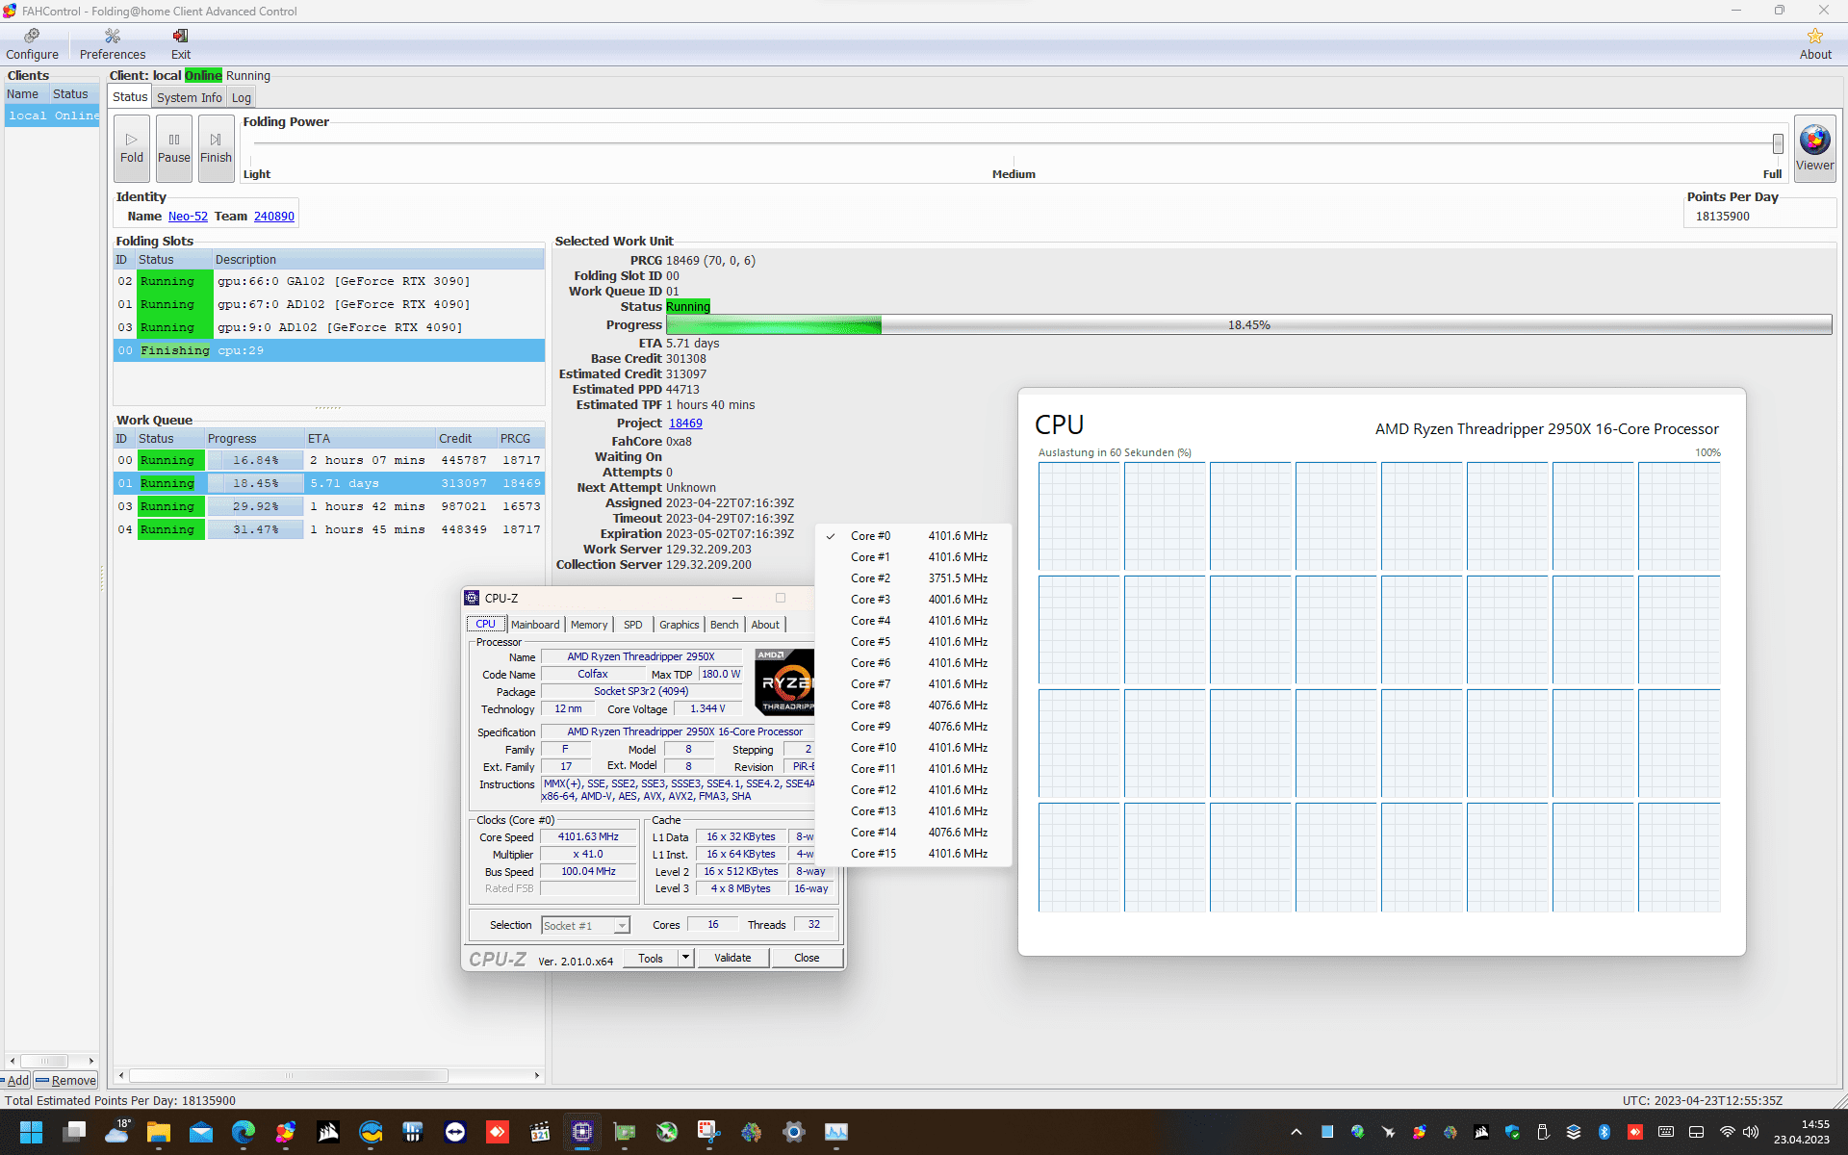Viewport: 1848px width, 1155px height.
Task: Open Windows Security tray icon
Action: (x=1512, y=1132)
